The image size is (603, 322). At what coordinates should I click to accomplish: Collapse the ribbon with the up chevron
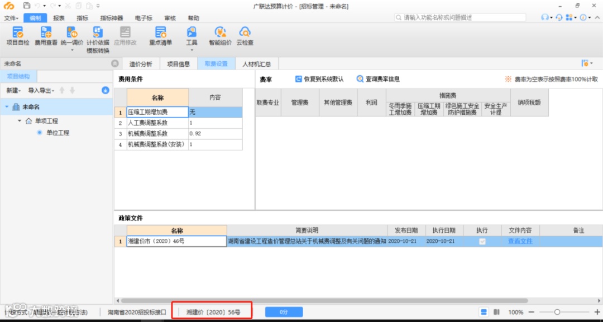coord(597,18)
